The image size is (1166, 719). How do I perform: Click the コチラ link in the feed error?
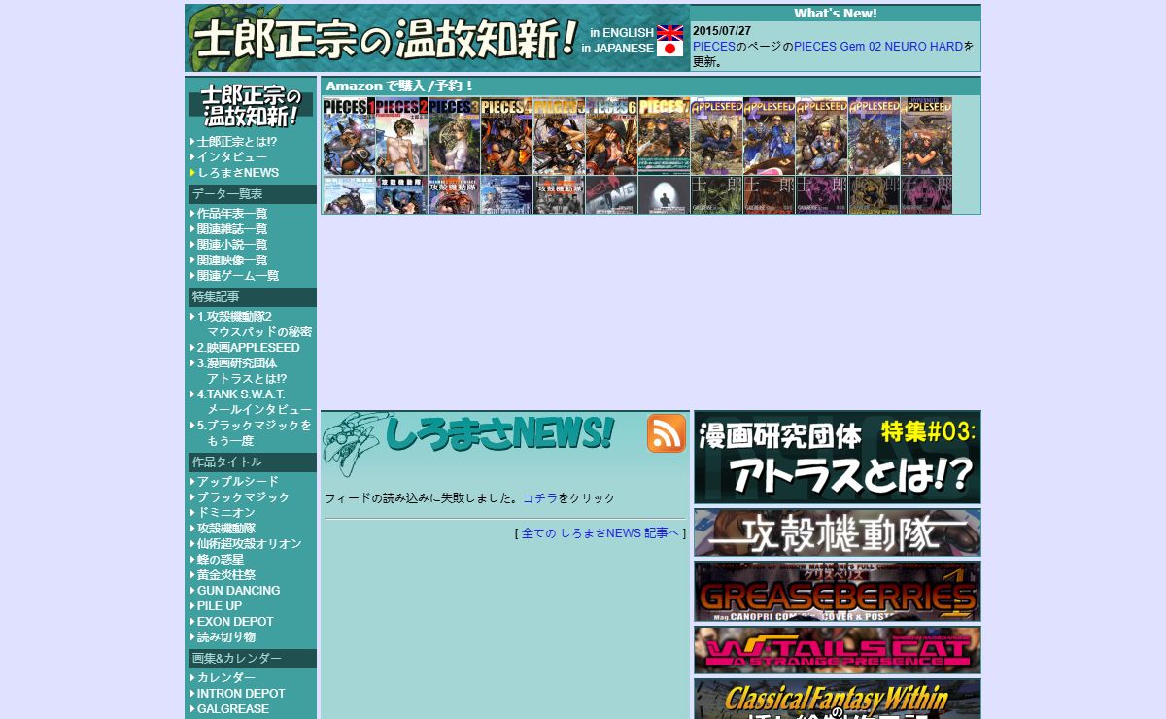click(x=540, y=498)
